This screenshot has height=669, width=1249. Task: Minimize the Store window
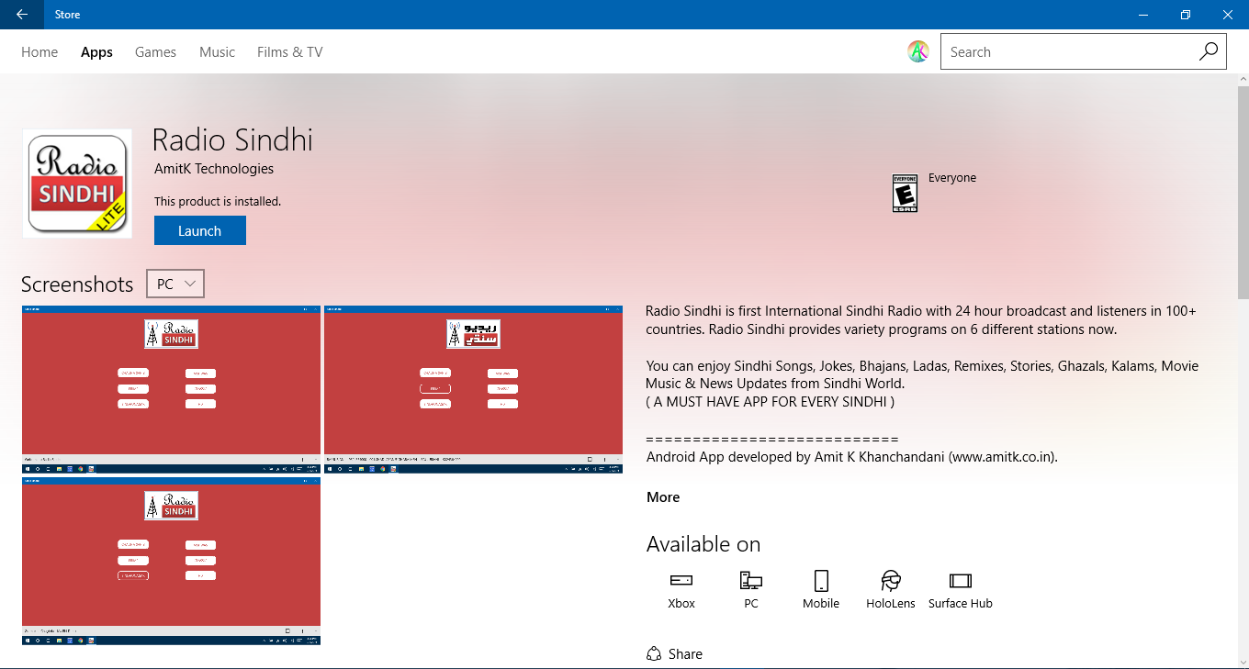pos(1143,15)
